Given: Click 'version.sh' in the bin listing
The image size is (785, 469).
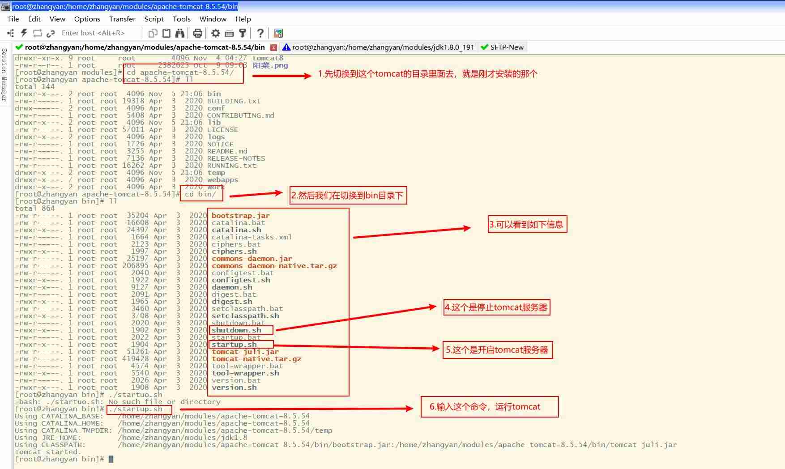Looking at the screenshot, I should coord(234,388).
